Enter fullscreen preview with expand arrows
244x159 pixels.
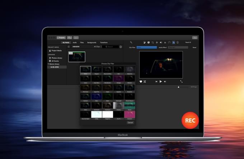click(x=181, y=81)
